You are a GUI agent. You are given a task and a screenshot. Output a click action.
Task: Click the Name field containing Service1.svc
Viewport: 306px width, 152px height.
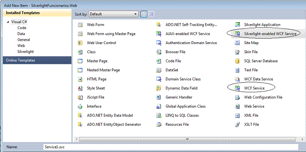(171, 147)
